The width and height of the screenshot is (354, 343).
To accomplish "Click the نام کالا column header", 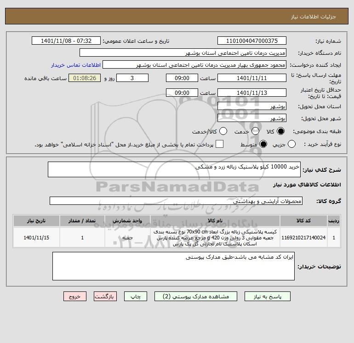I will coord(215,221).
